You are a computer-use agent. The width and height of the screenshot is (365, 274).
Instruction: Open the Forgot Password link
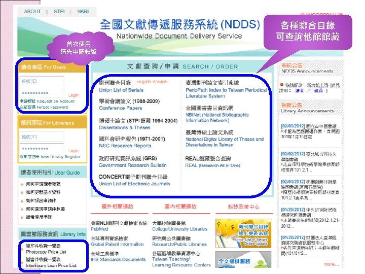pyautogui.click(x=44, y=107)
